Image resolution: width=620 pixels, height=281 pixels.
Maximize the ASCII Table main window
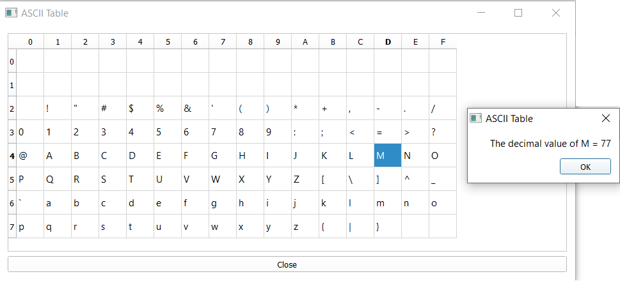point(518,13)
